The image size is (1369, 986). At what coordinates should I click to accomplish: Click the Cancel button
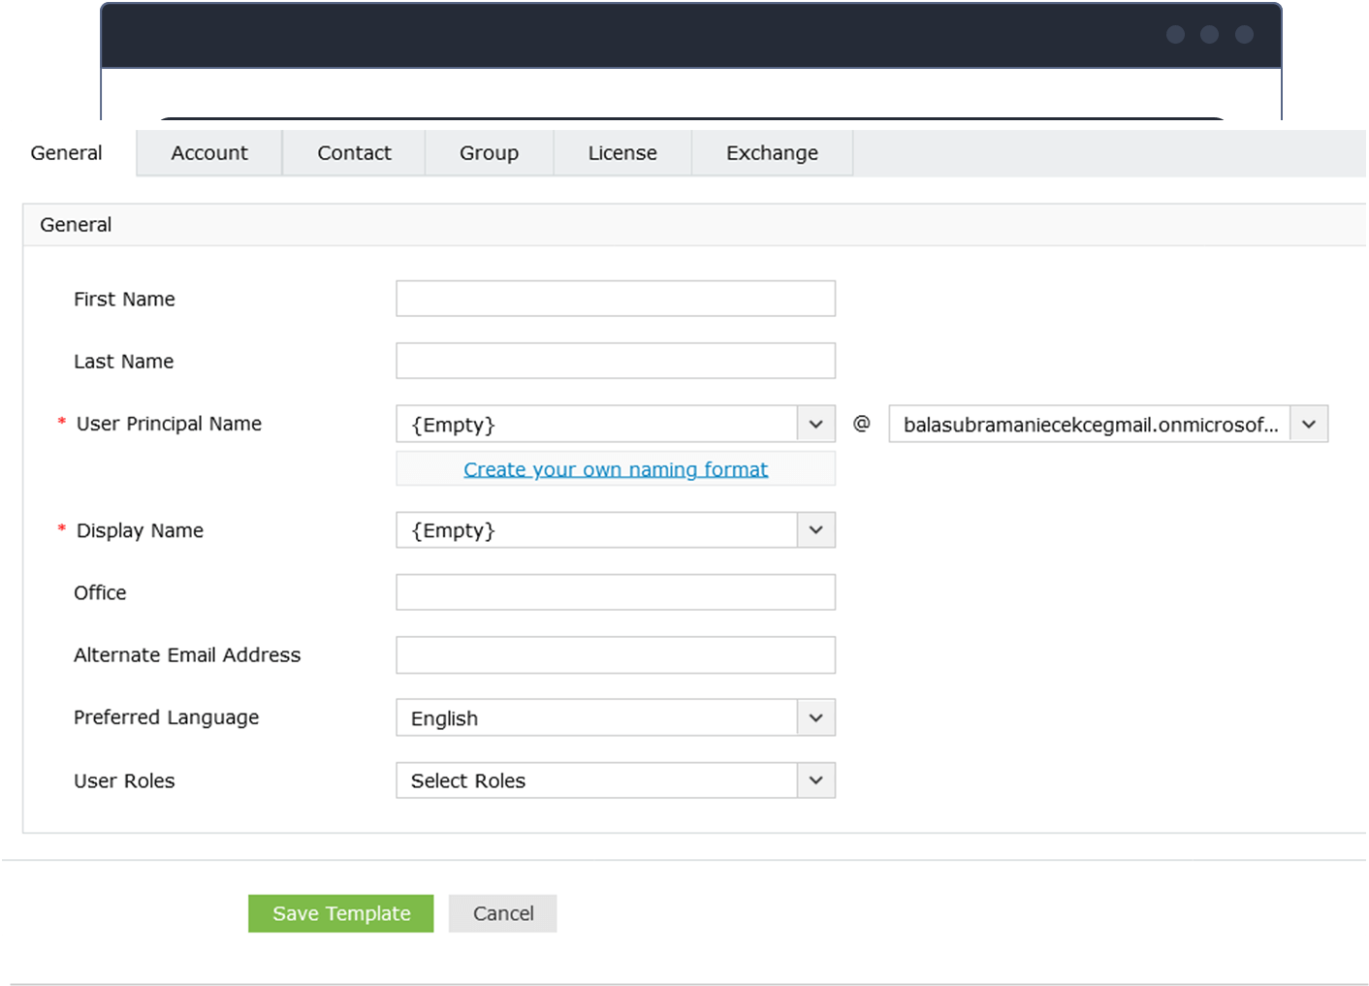click(x=502, y=912)
